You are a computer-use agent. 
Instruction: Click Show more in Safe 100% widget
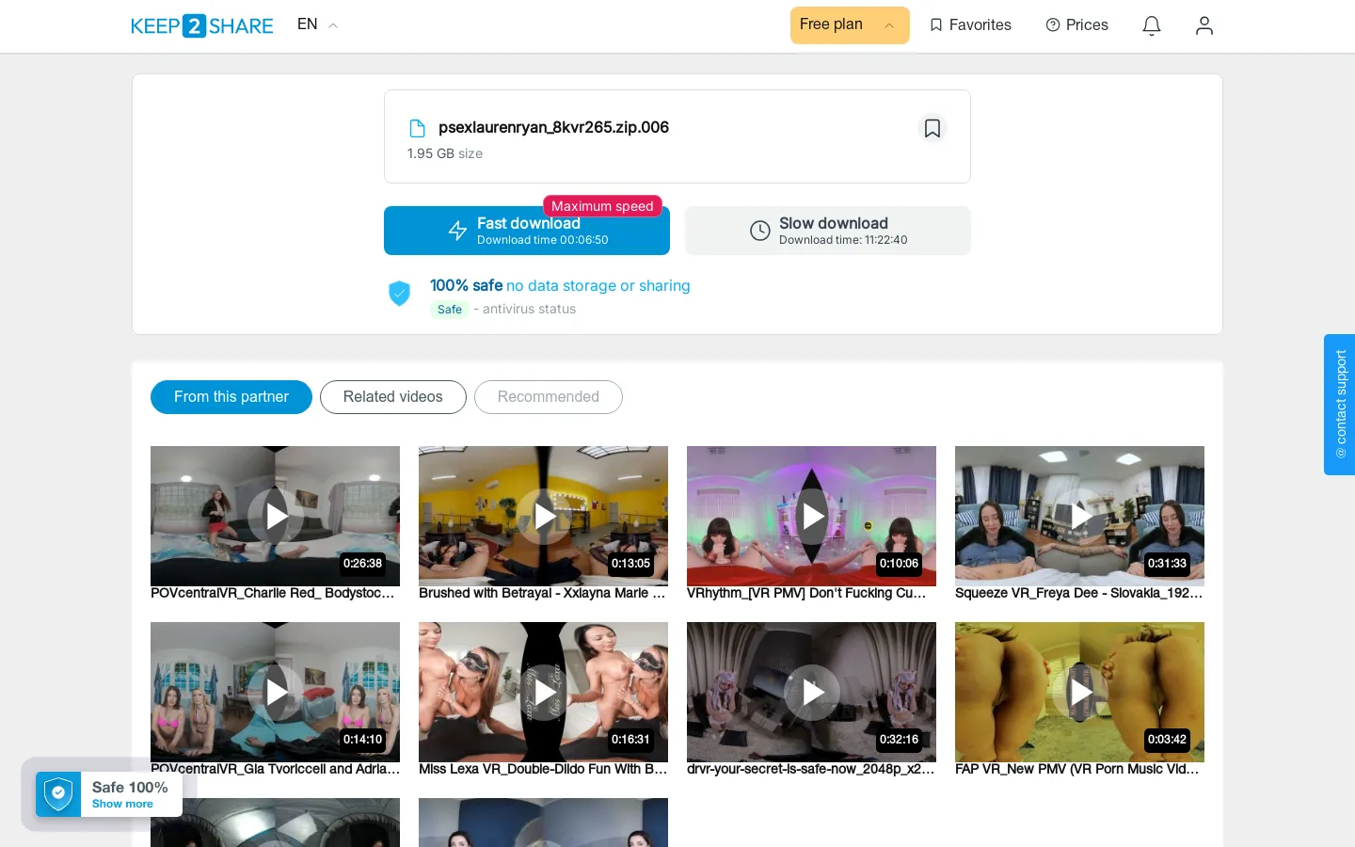tap(122, 804)
